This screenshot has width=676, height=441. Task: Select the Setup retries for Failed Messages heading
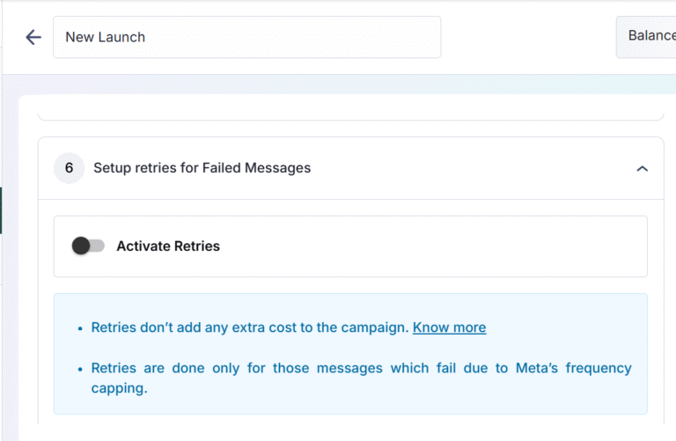[202, 168]
